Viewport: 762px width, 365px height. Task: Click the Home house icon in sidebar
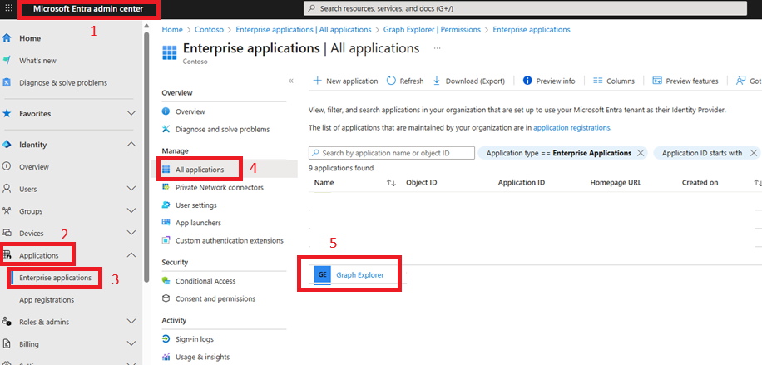(7, 38)
